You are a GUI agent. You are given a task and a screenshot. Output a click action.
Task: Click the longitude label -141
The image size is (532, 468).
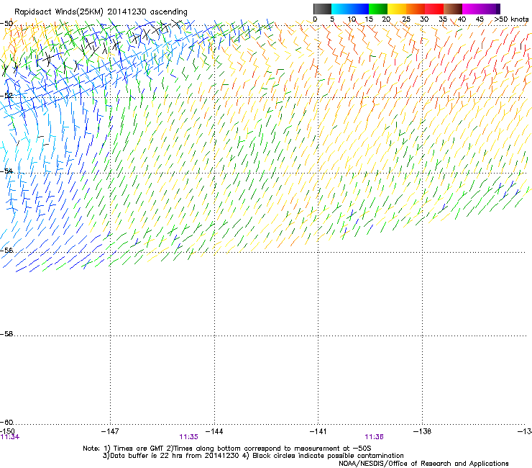(318, 431)
